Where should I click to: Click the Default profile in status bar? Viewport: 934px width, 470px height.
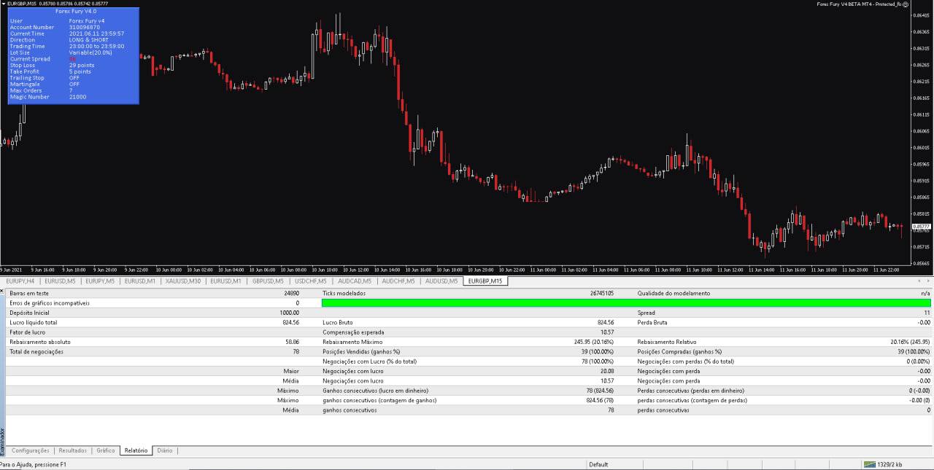(x=598, y=464)
